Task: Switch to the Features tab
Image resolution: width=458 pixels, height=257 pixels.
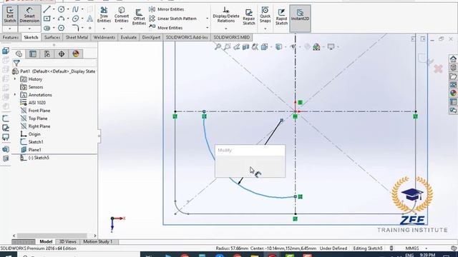Action: coord(11,37)
